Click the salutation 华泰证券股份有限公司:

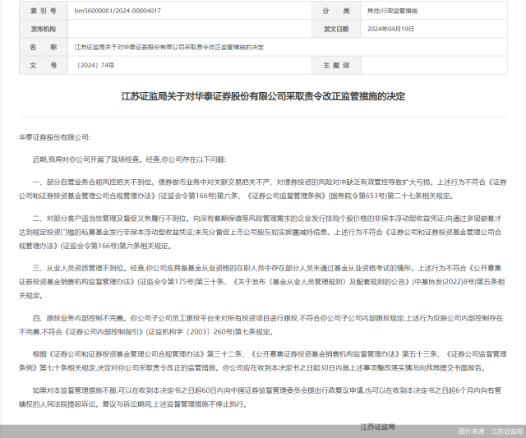(x=54, y=137)
